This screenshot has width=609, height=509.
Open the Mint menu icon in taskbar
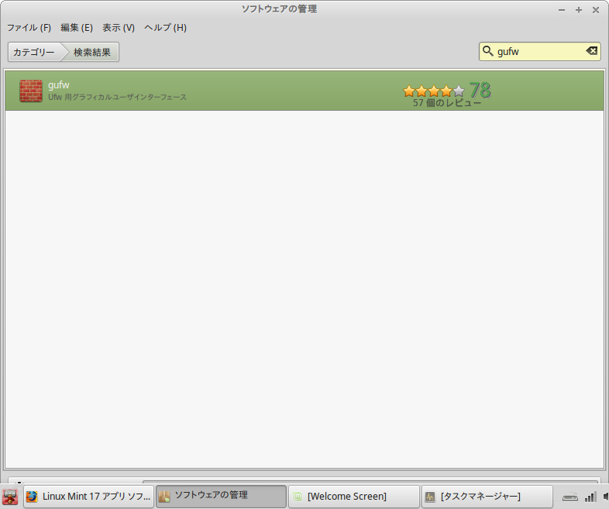point(11,497)
